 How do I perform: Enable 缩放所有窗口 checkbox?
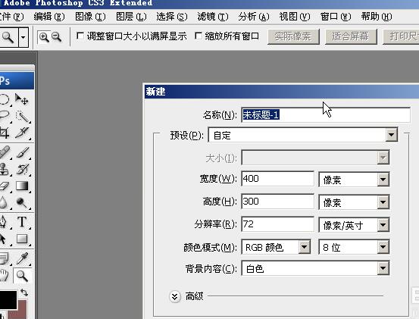coord(199,36)
